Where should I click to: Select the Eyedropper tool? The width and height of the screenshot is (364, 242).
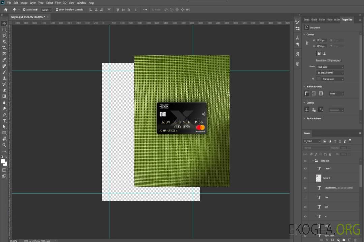pyautogui.click(x=4, y=60)
